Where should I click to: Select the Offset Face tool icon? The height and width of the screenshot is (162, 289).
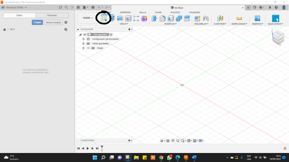pyautogui.click(x=187, y=19)
